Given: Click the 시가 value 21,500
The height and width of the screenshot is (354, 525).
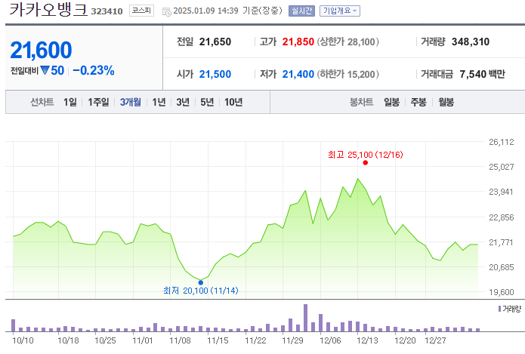Looking at the screenshot, I should tap(215, 74).
